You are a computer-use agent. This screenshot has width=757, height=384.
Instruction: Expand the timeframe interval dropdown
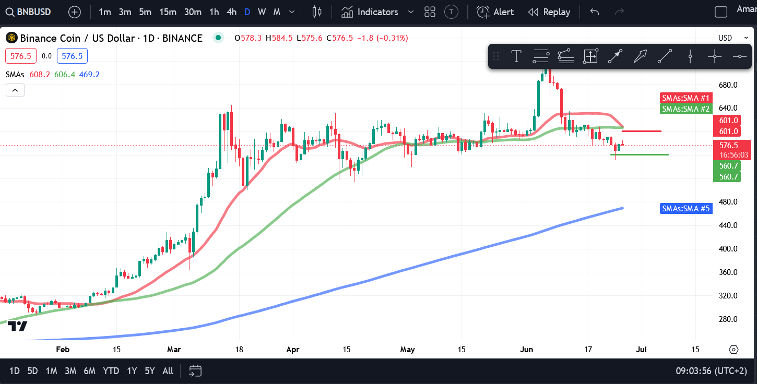tap(292, 11)
